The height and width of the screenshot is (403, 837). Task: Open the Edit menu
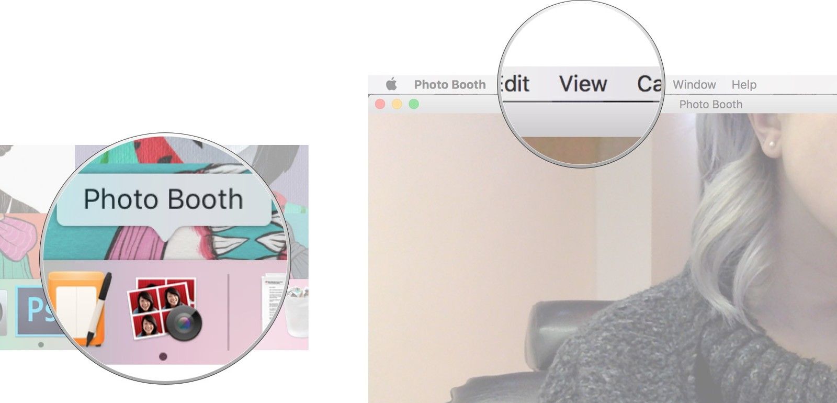515,84
